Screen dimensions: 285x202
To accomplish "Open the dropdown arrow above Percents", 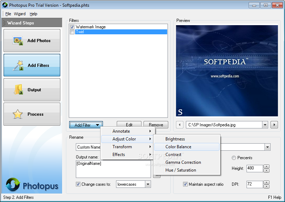I will click(267, 147).
